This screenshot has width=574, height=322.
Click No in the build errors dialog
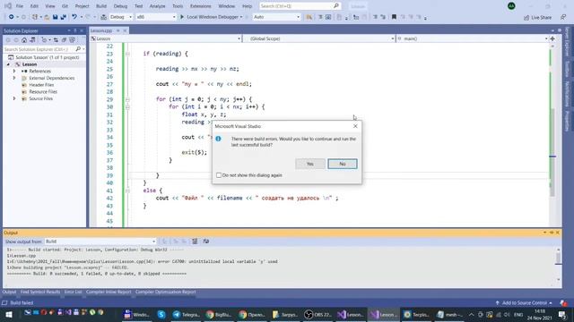pos(343,164)
